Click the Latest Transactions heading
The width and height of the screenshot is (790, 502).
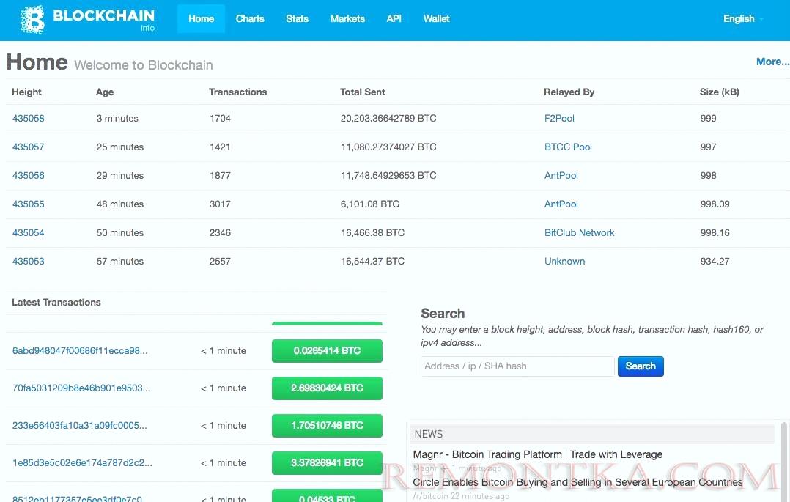[x=56, y=303]
